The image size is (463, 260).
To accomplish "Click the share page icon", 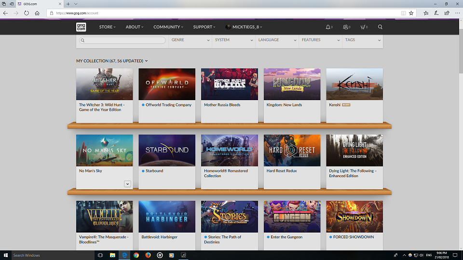I will 447,13.
